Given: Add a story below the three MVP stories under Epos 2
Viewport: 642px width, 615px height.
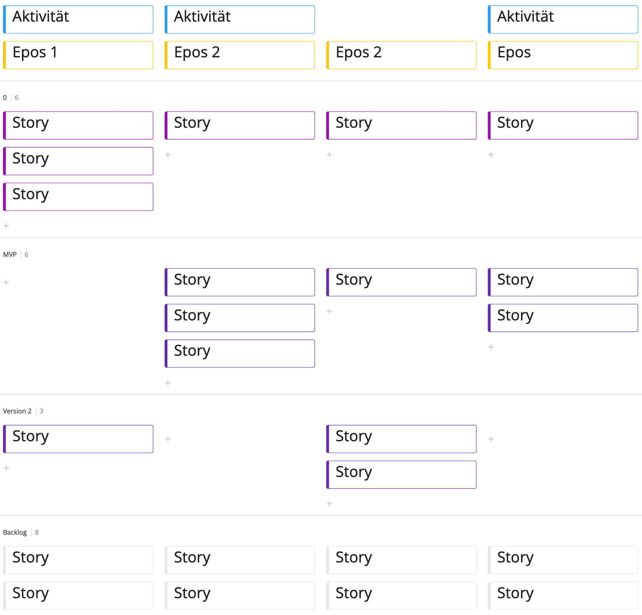Looking at the screenshot, I should point(168,383).
